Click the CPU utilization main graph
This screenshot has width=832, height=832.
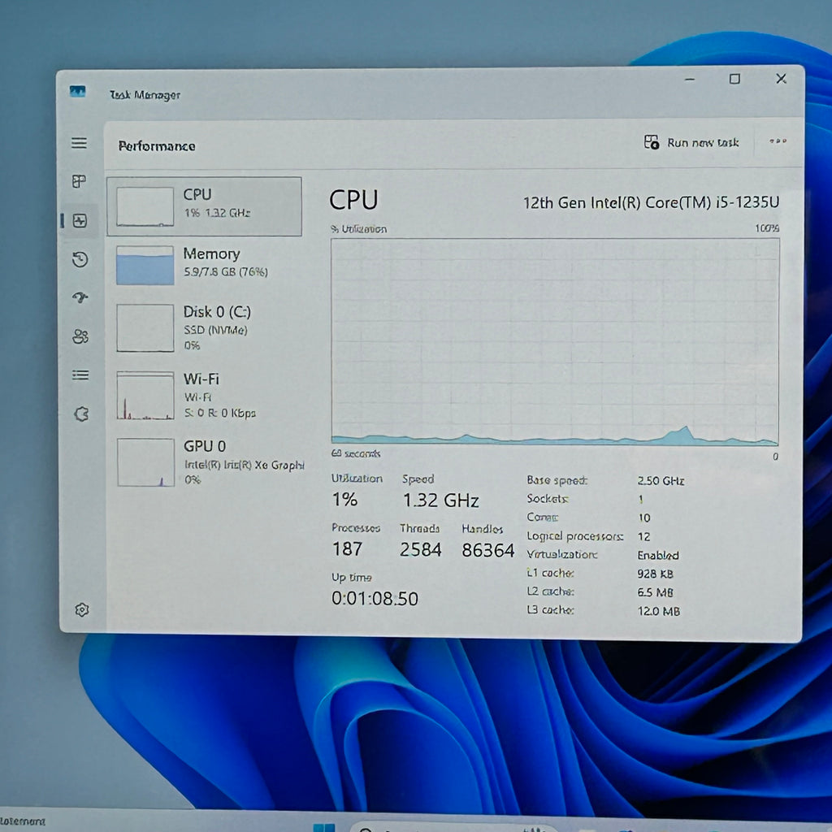[x=555, y=341]
